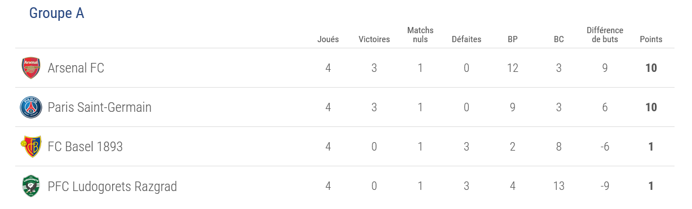The width and height of the screenshot is (692, 209).
Task: Click the PFC Ludogorets Razgrad badge
Action: coord(31,186)
